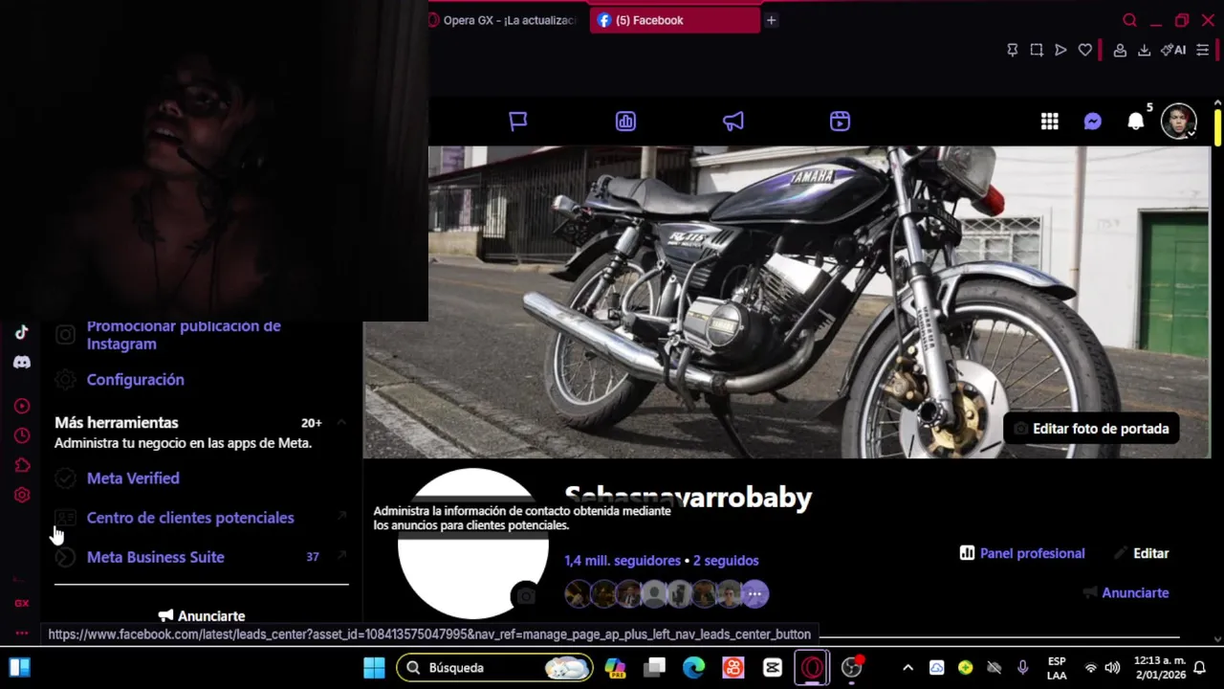
Task: Open ESP LAA language switcher
Action: (1057, 668)
